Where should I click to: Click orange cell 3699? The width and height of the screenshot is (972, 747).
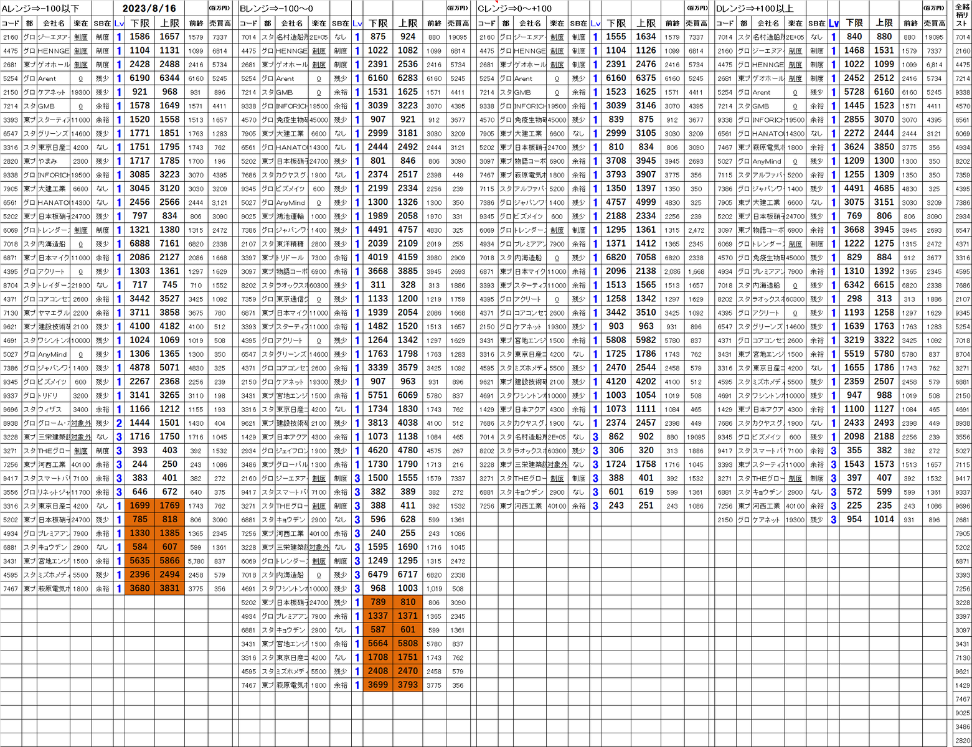378,685
